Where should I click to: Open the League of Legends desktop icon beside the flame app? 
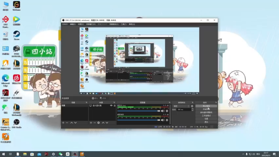pos(16,65)
